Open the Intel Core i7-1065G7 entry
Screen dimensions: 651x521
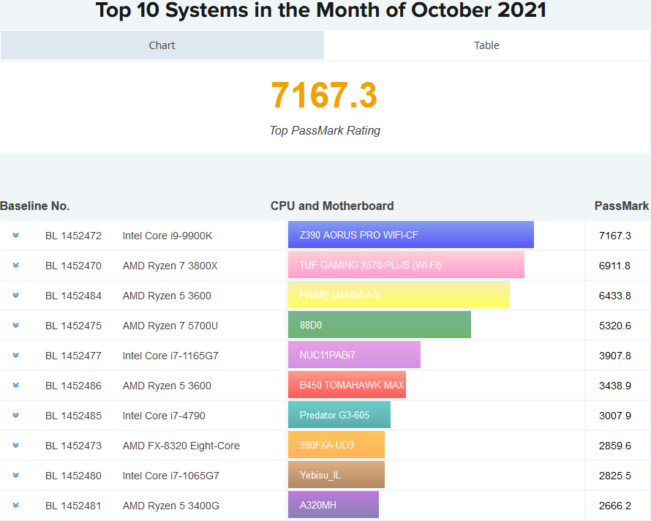point(170,476)
